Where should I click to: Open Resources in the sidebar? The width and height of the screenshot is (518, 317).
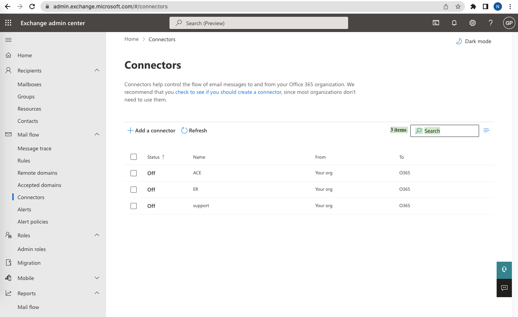(x=29, y=109)
